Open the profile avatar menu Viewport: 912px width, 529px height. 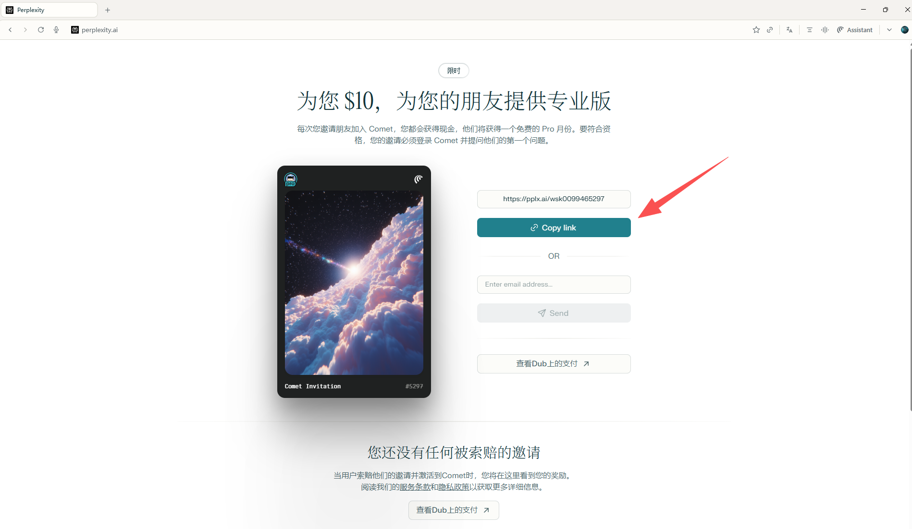[905, 30]
